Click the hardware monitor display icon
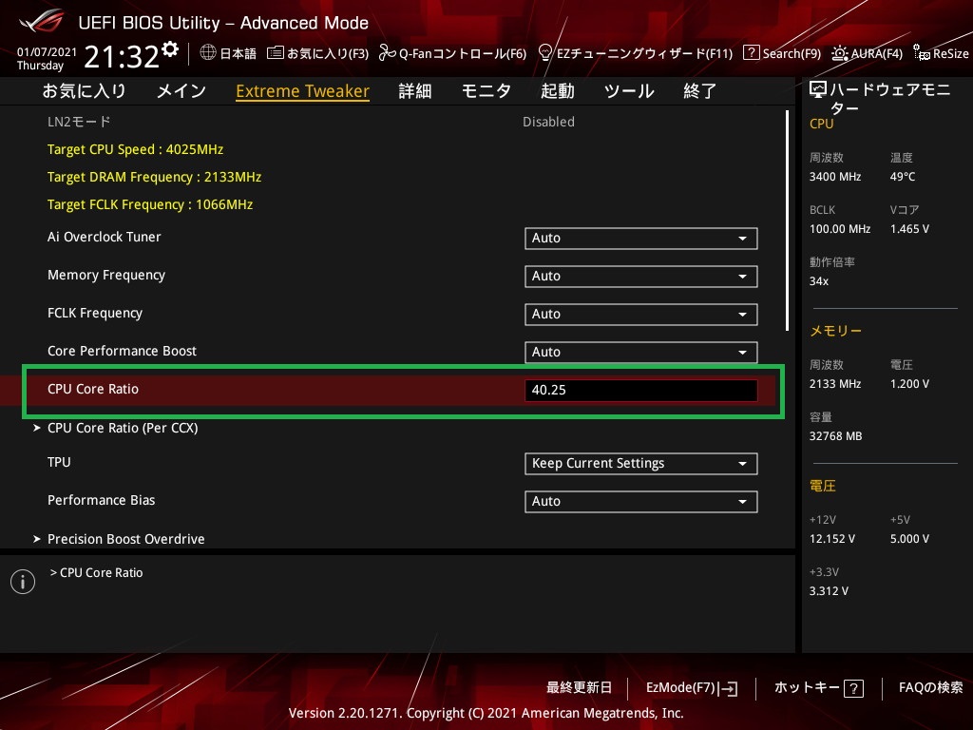Viewport: 973px width, 730px height. pos(818,90)
